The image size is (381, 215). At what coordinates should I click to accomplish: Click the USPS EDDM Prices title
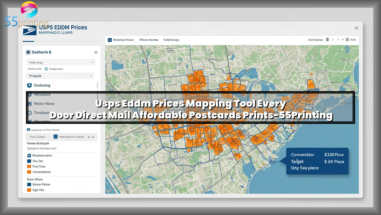63,27
